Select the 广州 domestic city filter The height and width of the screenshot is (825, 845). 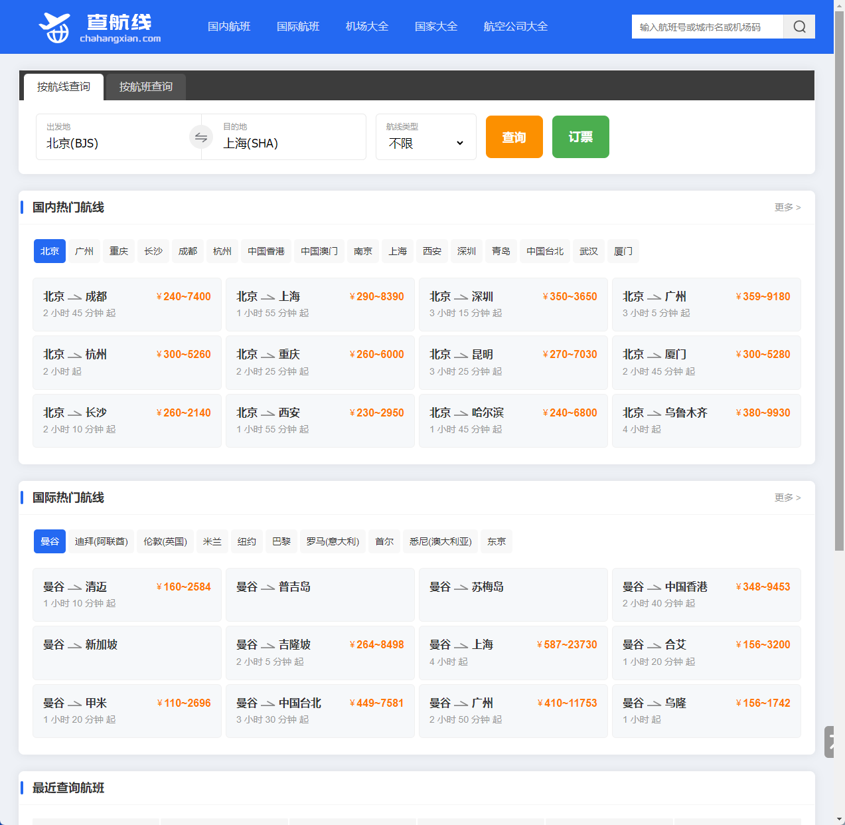(84, 251)
